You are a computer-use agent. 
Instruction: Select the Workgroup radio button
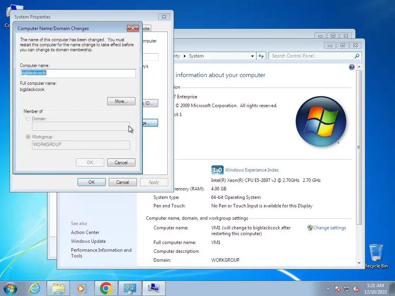28,137
